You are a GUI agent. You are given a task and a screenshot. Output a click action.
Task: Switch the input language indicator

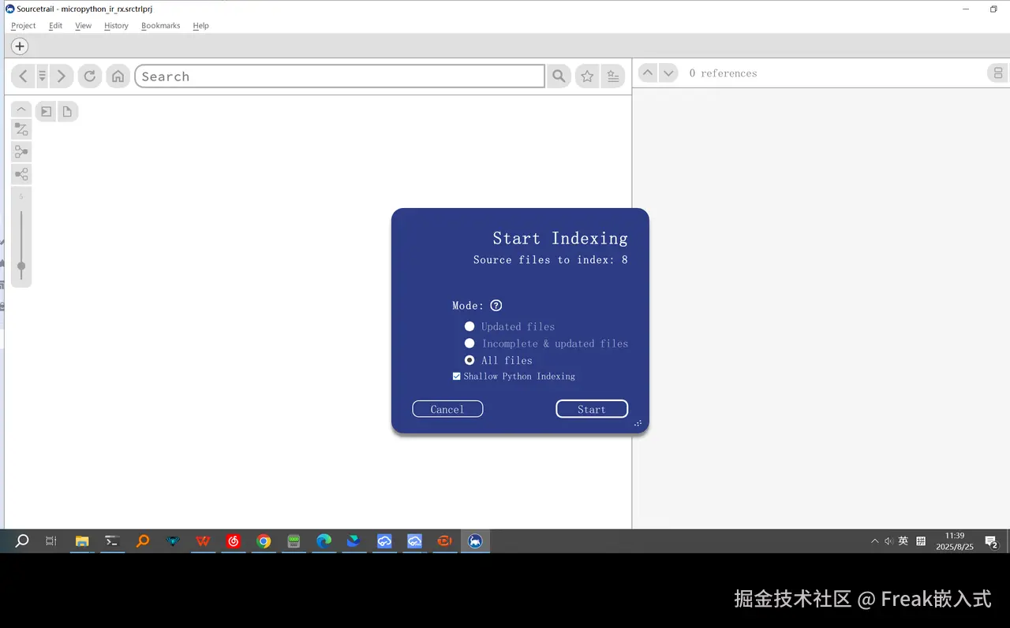[x=903, y=541]
